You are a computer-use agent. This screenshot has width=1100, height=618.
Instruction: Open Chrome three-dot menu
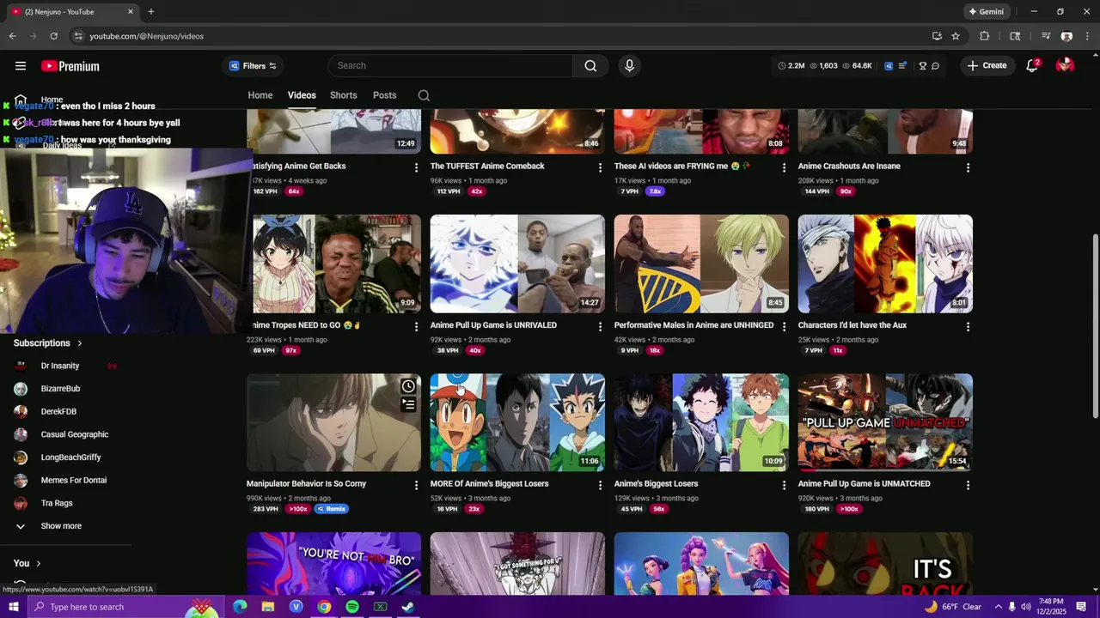click(1087, 36)
